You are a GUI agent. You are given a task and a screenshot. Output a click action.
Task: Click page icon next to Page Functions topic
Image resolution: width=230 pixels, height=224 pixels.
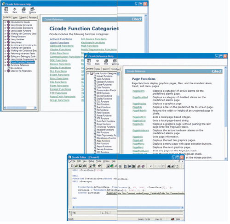pyautogui.click(x=95, y=141)
